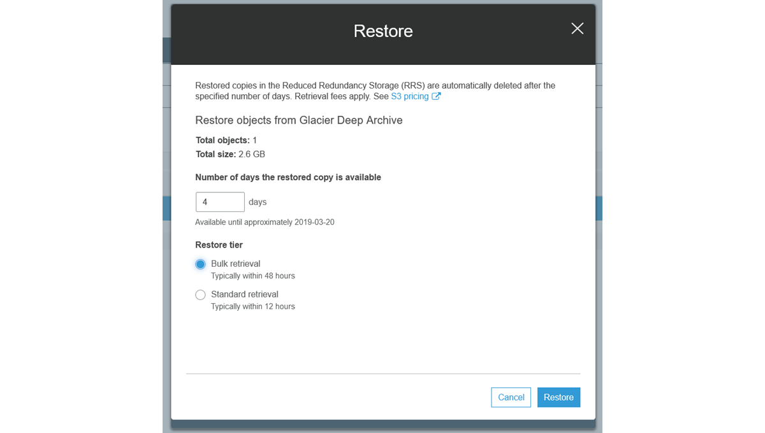The image size is (765, 433).
Task: Click the Restore dialog header title
Action: 383,31
